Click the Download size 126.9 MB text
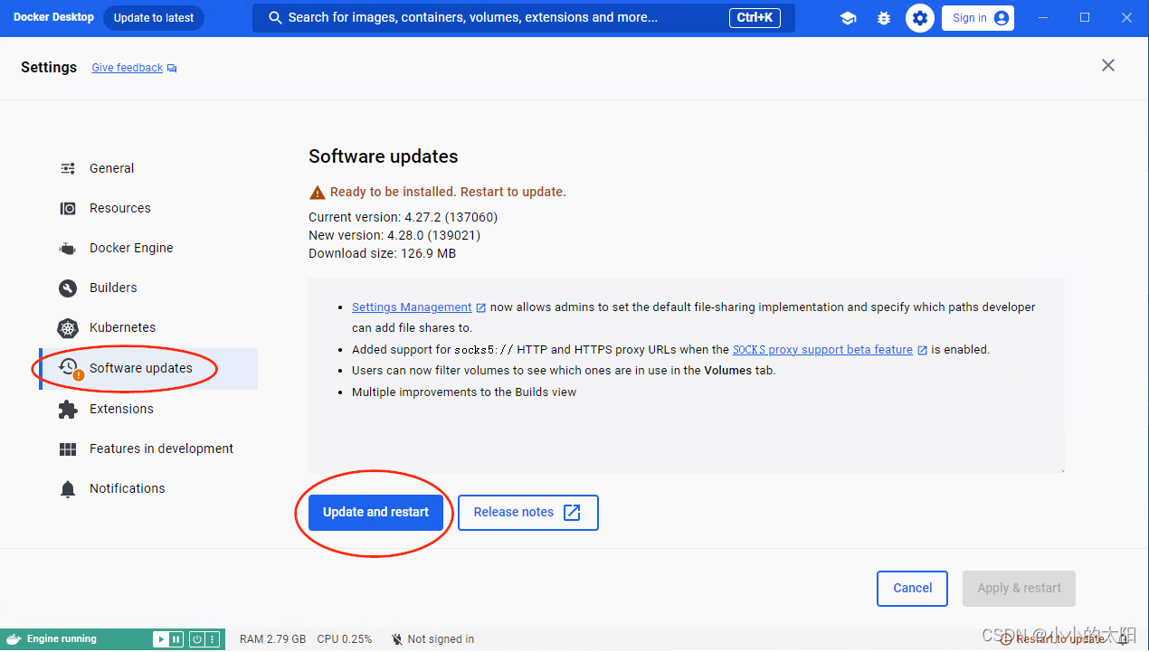Screen dimensions: 1149x652 click(x=382, y=253)
